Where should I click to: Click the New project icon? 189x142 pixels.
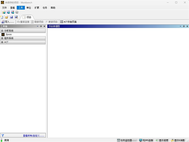click(x=2, y=17)
